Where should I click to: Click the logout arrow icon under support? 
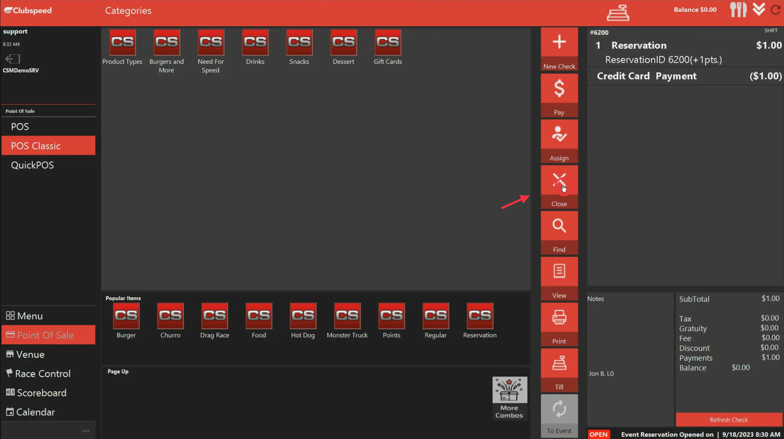[x=13, y=59]
